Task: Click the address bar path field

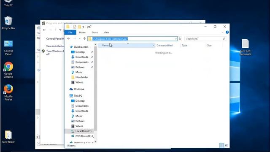Action: (132, 39)
